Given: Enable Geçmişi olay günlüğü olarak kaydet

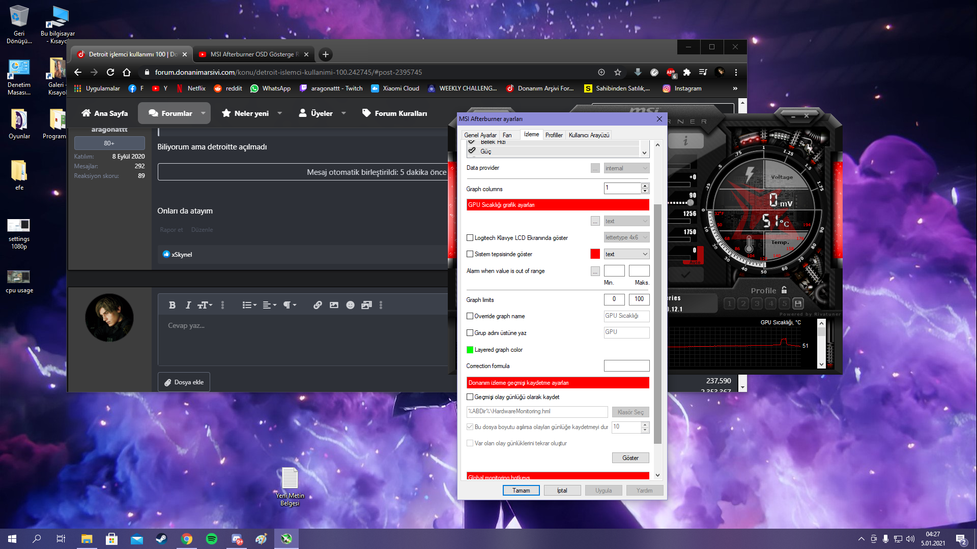Looking at the screenshot, I should coord(470,396).
